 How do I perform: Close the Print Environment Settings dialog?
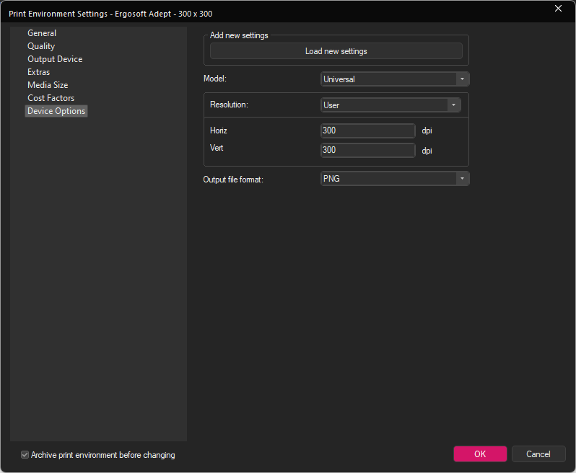pyautogui.click(x=558, y=9)
